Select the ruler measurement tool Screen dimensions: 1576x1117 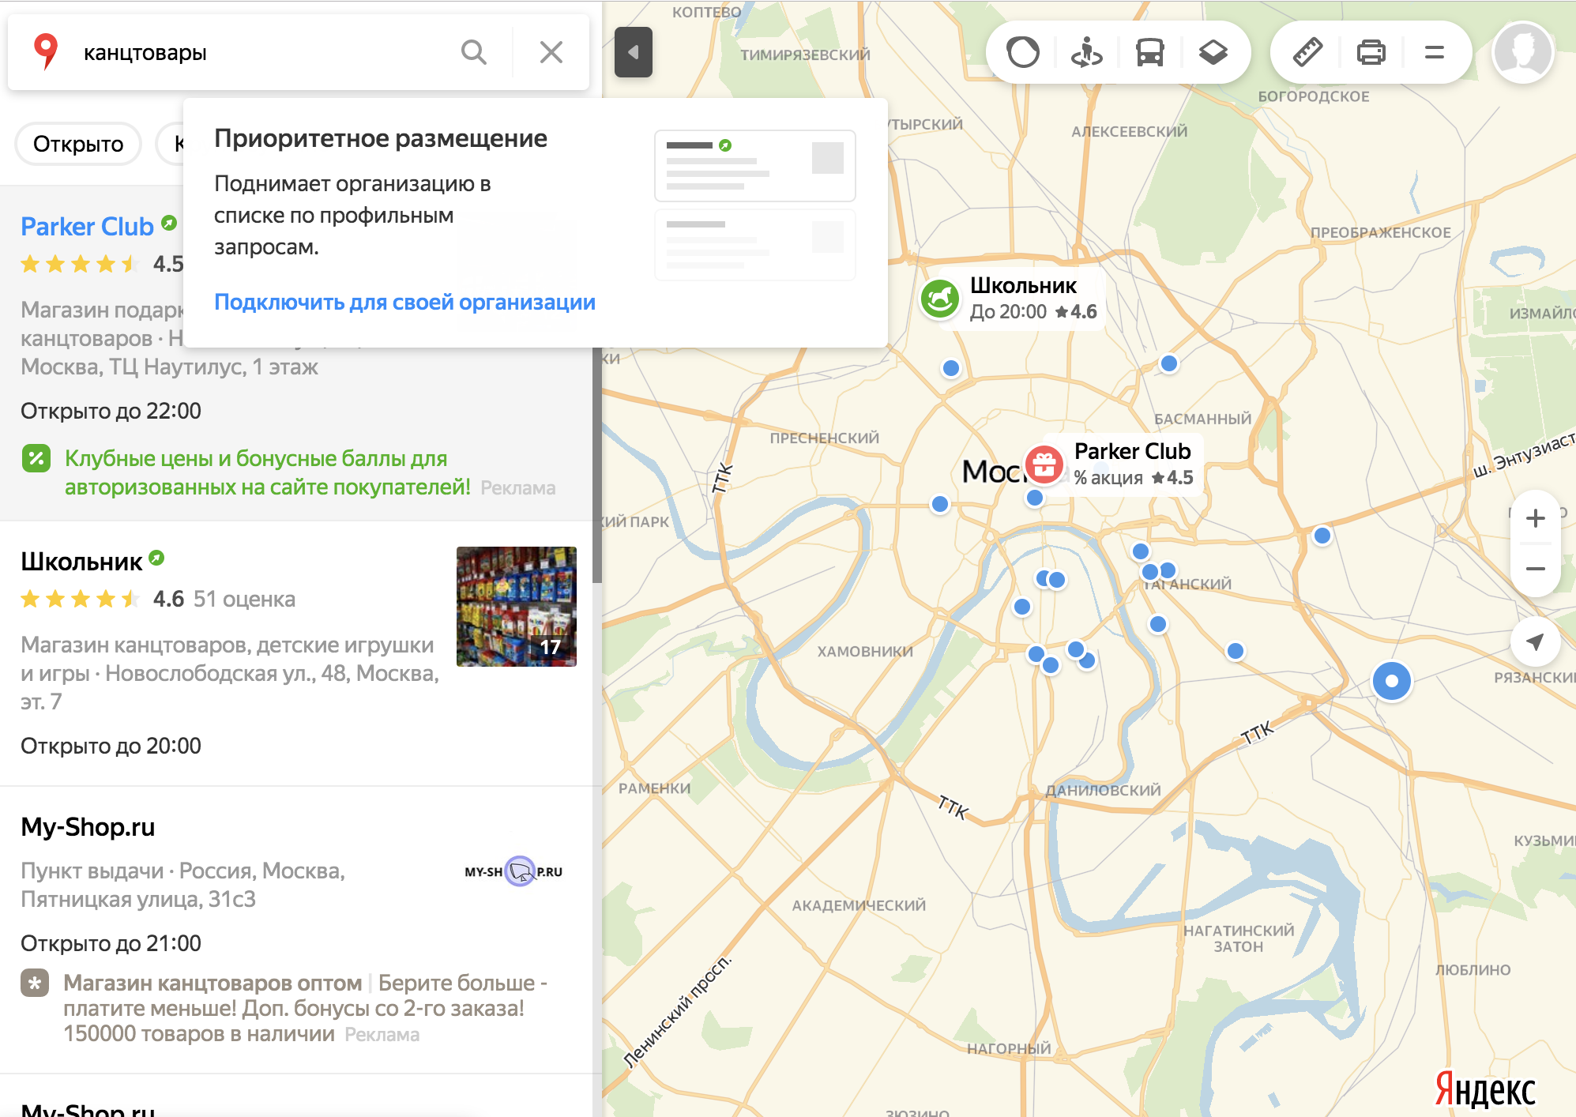point(1307,53)
